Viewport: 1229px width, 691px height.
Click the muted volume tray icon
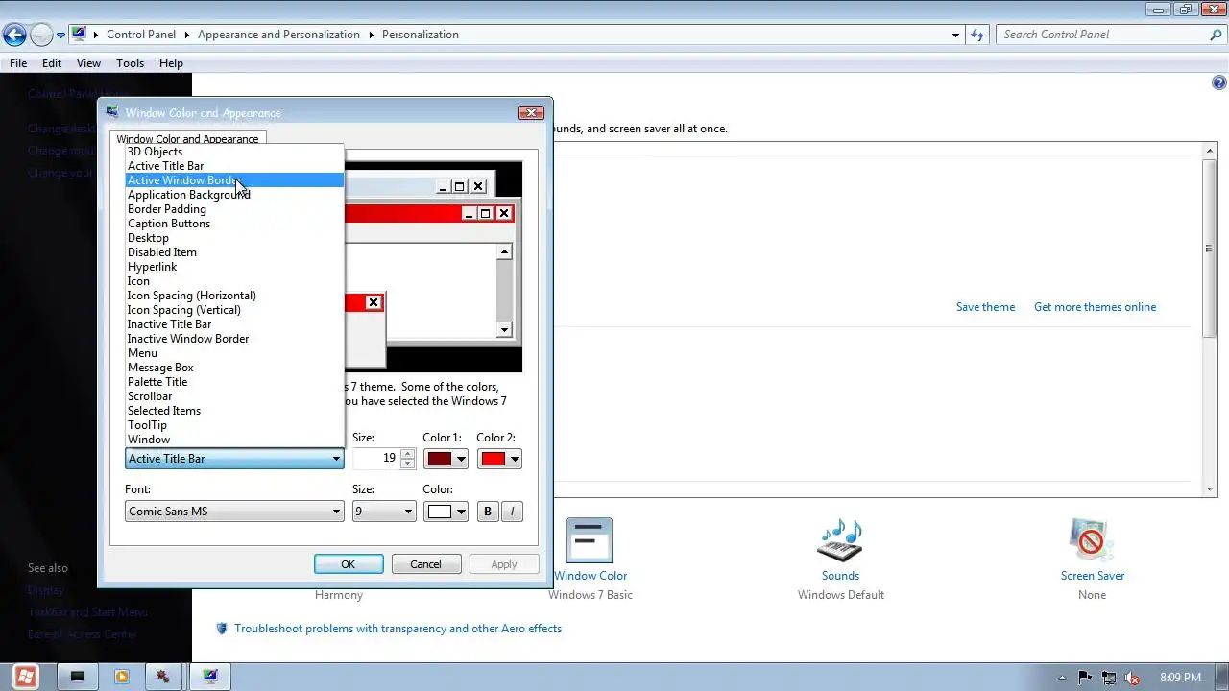pos(1133,678)
